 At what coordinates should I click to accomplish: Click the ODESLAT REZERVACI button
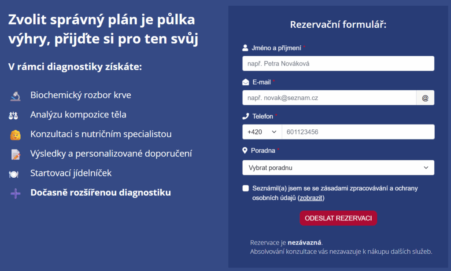click(x=338, y=218)
